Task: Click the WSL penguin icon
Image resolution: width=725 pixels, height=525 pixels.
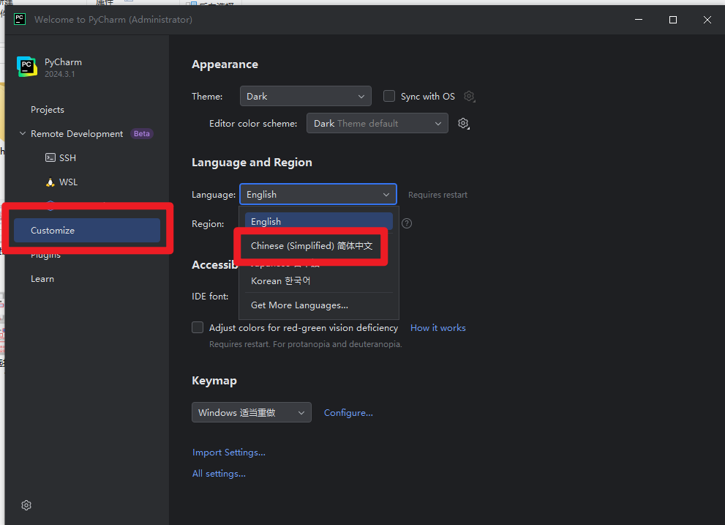Action: click(50, 182)
